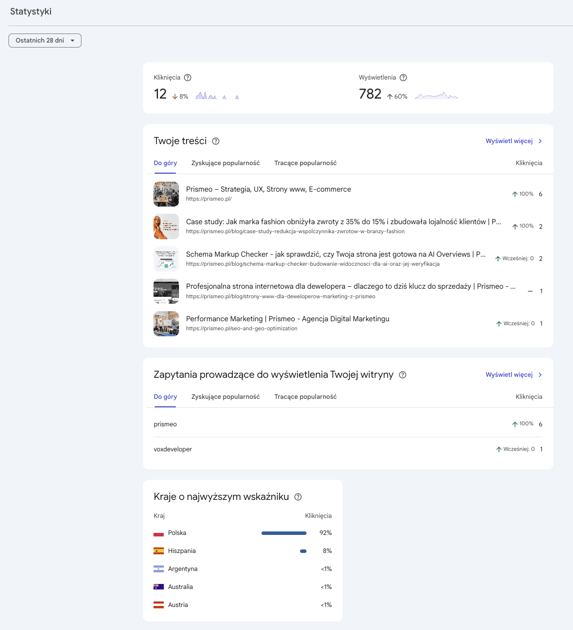The height and width of the screenshot is (630, 573).
Task: Click Kliknięcia column header in countries card
Action: pos(318,516)
